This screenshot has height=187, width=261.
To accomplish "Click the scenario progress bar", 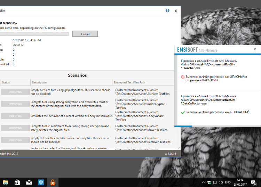I will [34, 34].
